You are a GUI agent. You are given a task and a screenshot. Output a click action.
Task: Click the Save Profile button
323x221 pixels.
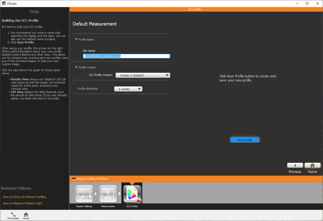pos(244,140)
